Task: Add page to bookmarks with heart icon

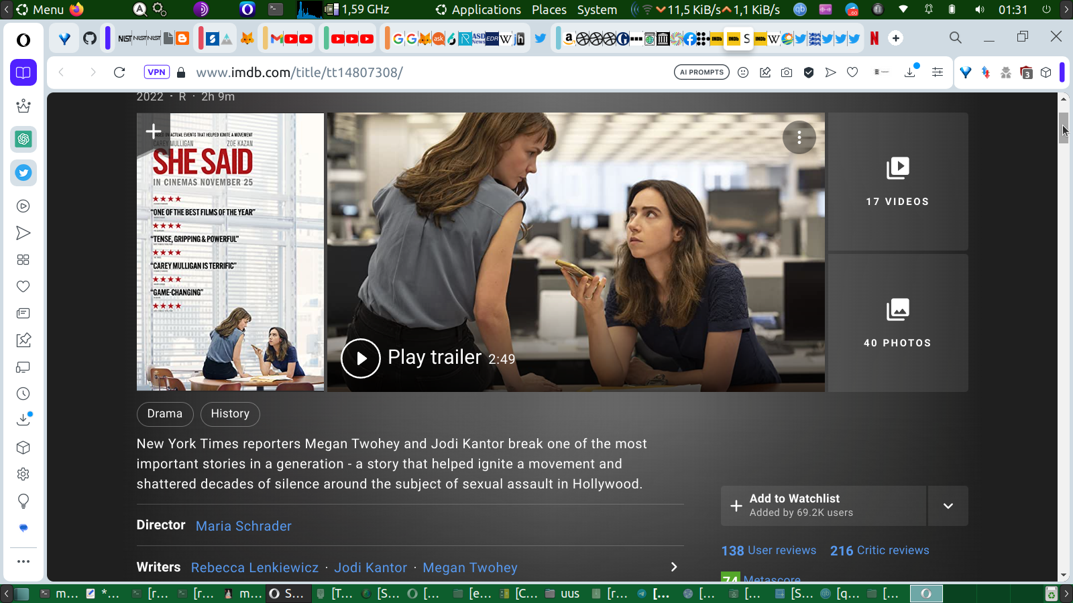Action: pyautogui.click(x=852, y=72)
